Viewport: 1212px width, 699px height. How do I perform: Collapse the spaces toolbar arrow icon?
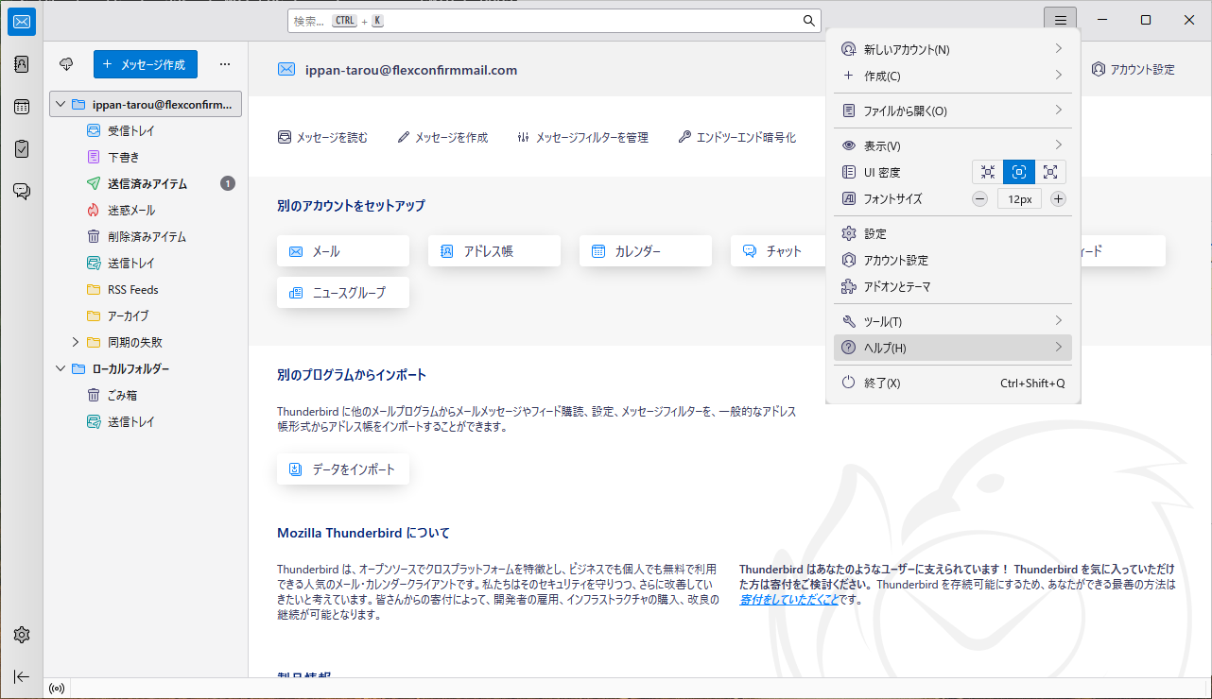21,676
